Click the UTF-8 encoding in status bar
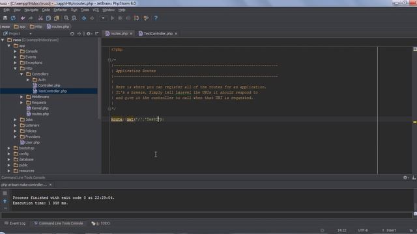The image size is (417, 234). tap(363, 230)
